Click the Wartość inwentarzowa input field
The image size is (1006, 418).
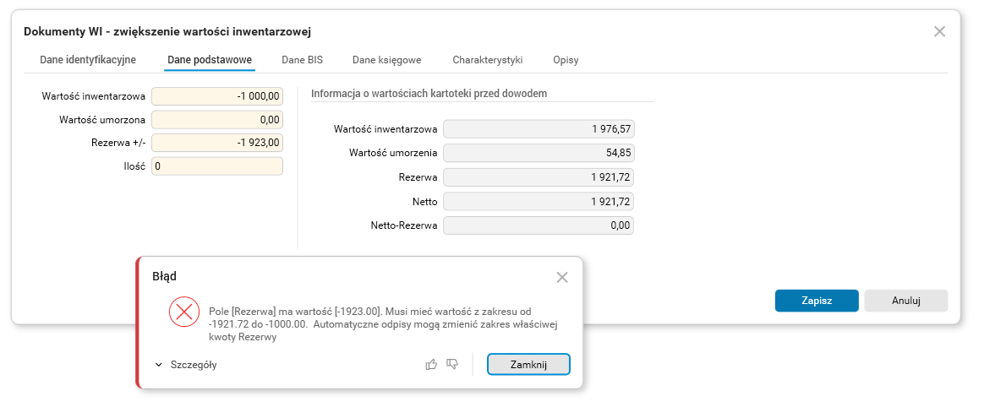pyautogui.click(x=217, y=97)
